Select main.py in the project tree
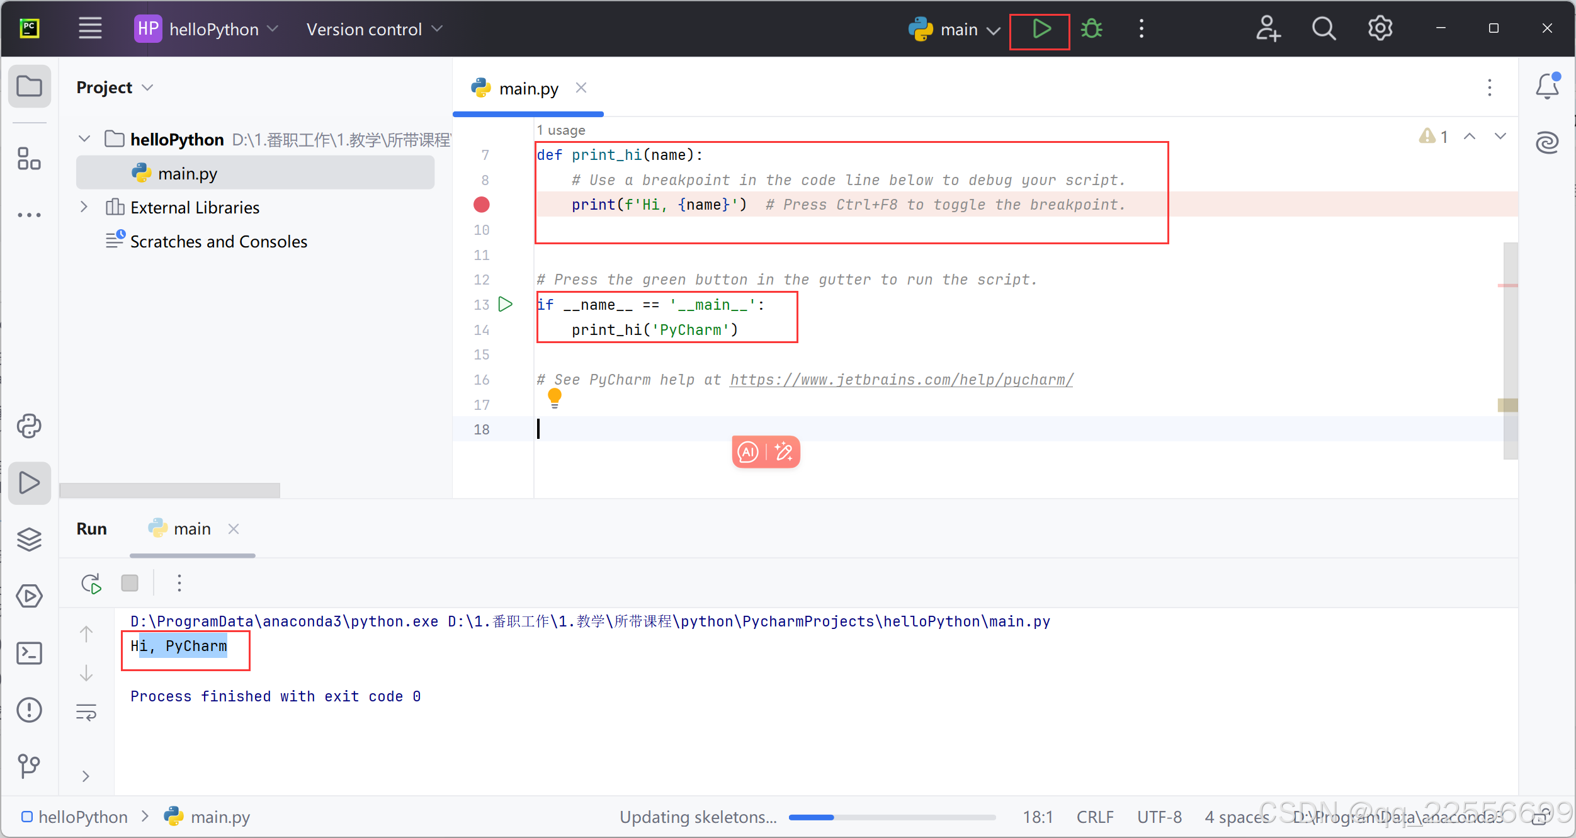The width and height of the screenshot is (1576, 838). (255, 173)
